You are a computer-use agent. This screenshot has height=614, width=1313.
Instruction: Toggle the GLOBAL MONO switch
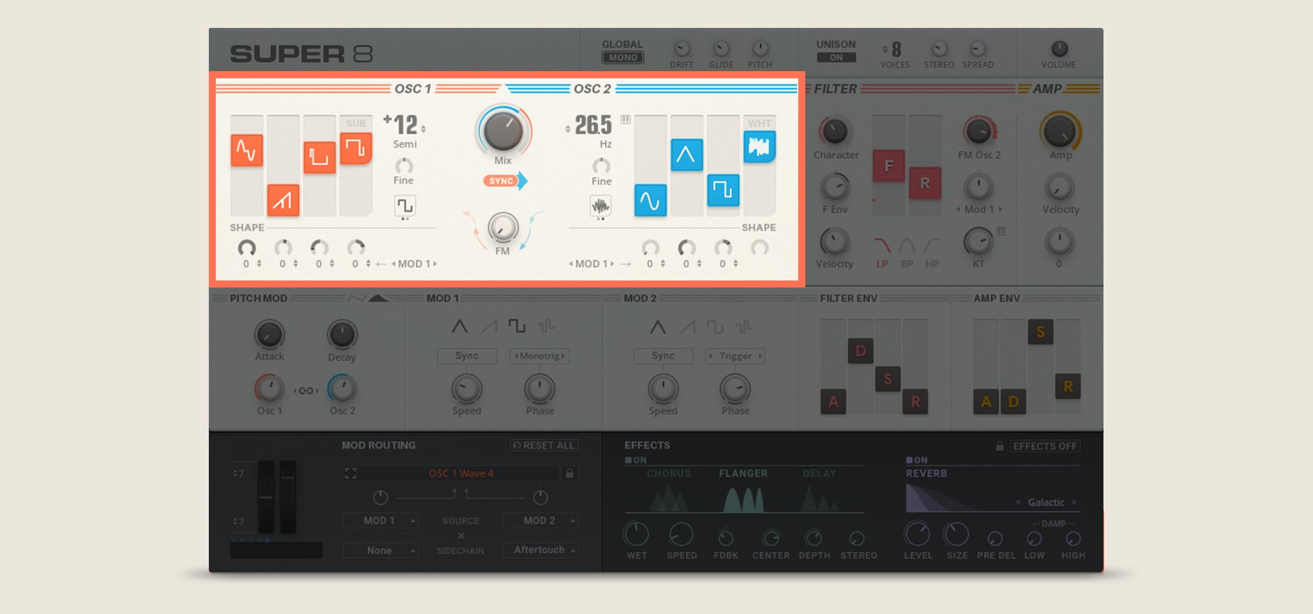click(x=622, y=58)
